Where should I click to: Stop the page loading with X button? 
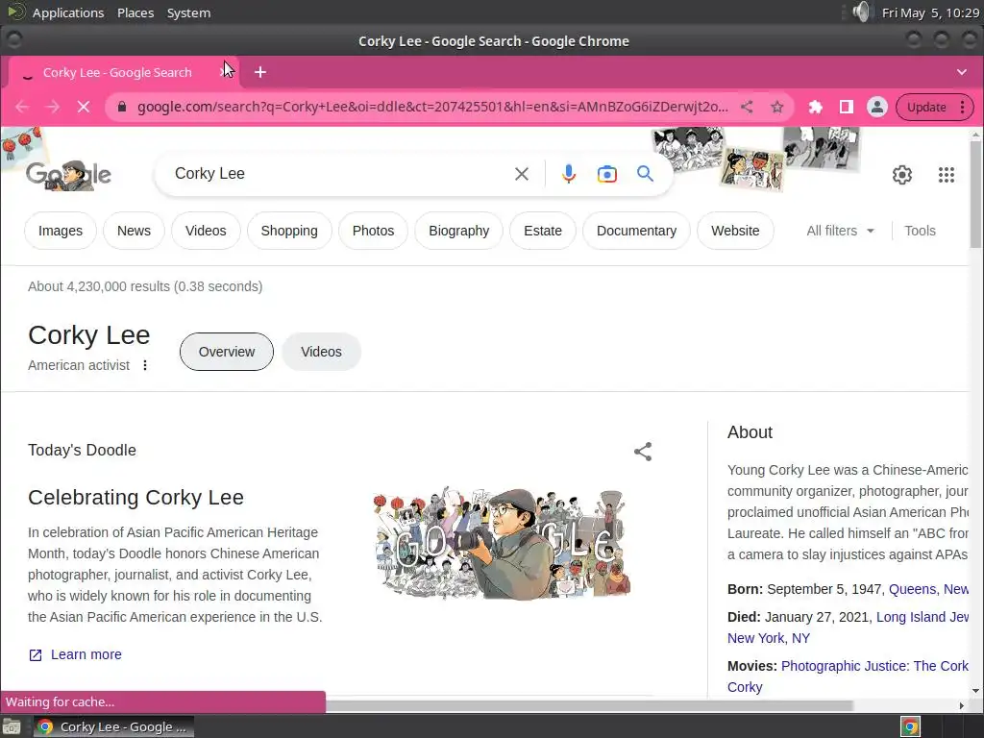(x=83, y=107)
